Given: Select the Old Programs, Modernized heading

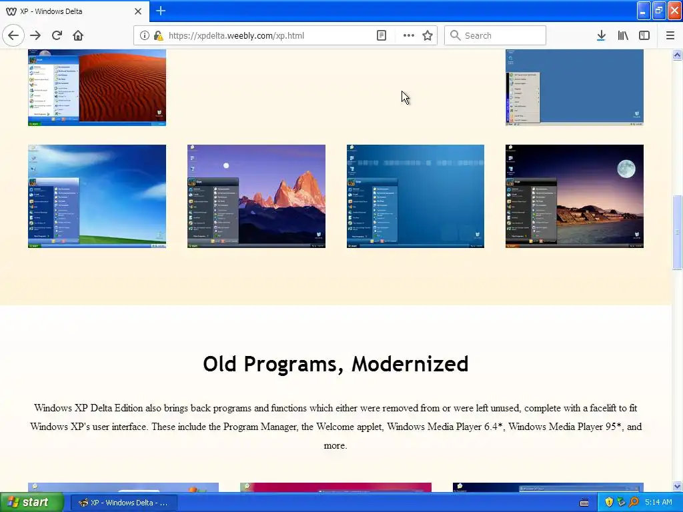Looking at the screenshot, I should pos(335,364).
